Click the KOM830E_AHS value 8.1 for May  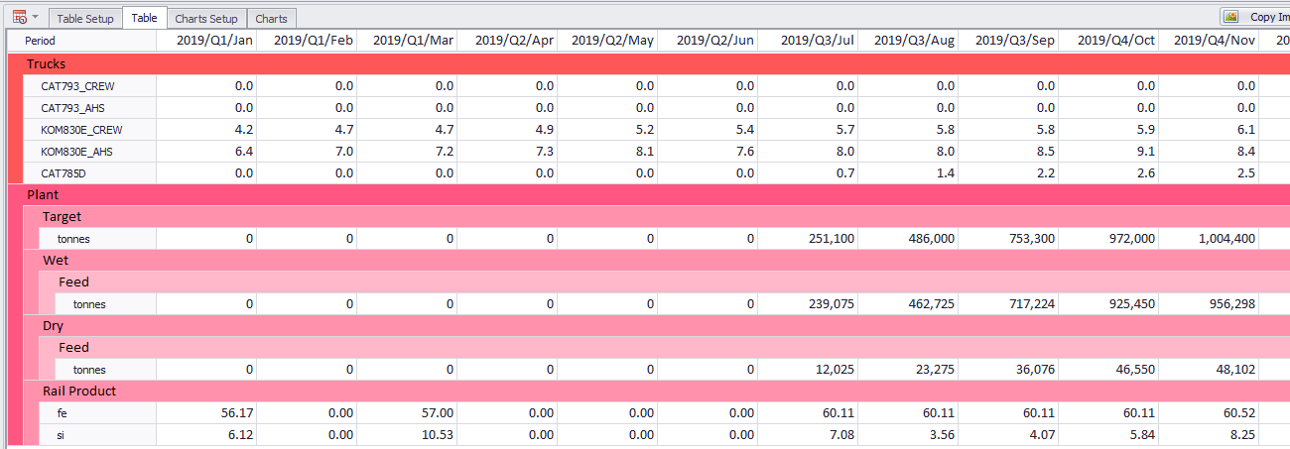(x=607, y=151)
